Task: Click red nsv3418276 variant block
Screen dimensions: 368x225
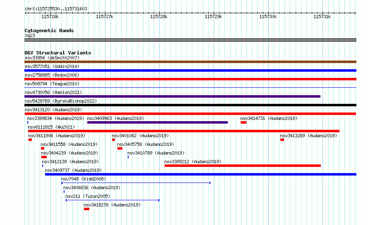Action: pos(86,209)
